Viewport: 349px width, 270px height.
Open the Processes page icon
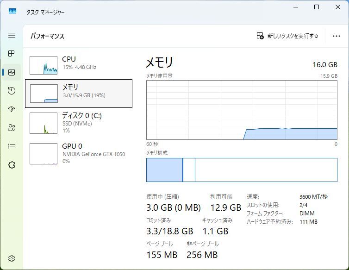point(12,54)
